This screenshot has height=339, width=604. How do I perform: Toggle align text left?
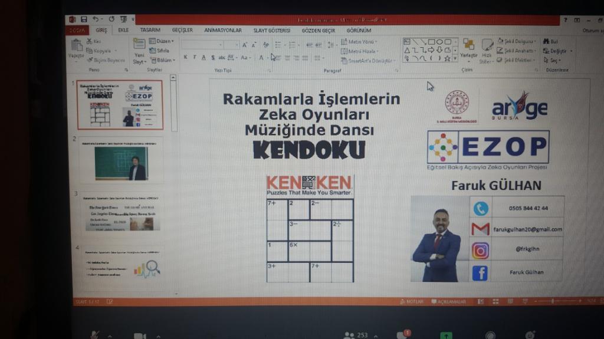point(278,58)
